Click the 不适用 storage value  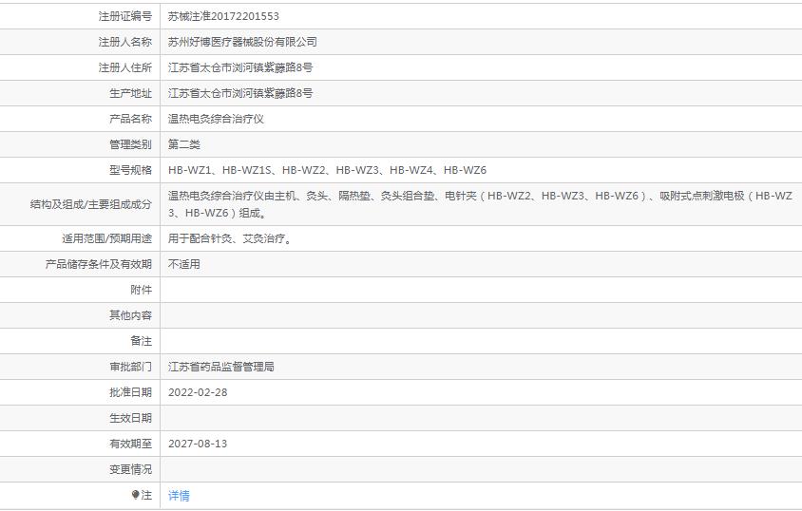184,264
